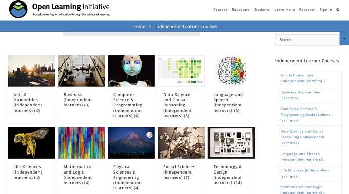The image size is (349, 194).
Task: Click Computer Science & Programming (6) card title
Action: [128, 105]
